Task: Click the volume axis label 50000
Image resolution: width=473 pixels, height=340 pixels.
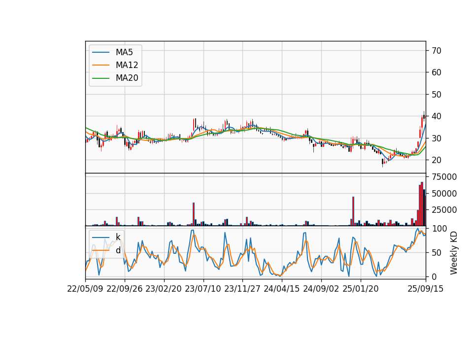Action: coord(444,193)
